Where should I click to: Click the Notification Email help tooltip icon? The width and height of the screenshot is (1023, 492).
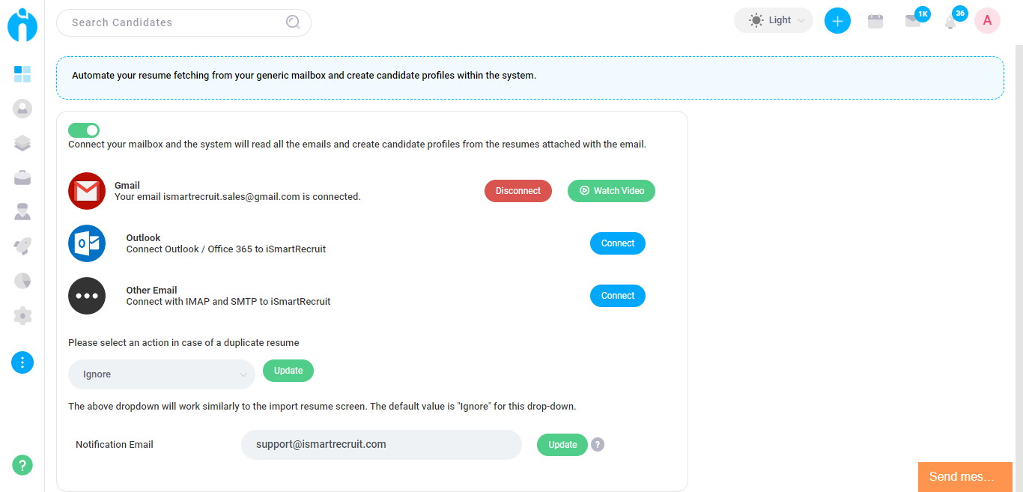tap(597, 445)
